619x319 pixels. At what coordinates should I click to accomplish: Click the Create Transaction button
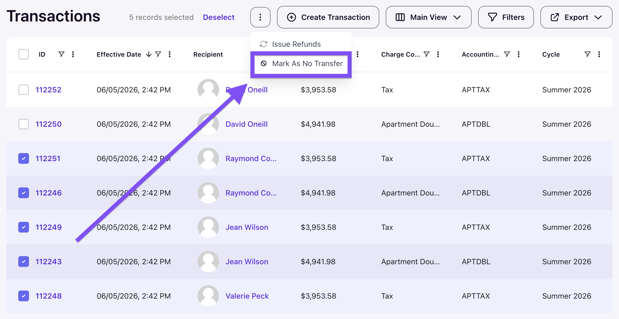point(328,17)
